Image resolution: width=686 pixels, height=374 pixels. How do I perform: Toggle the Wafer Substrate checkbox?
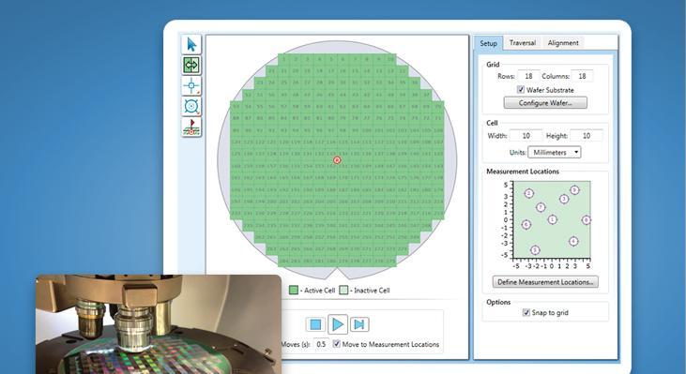pyautogui.click(x=521, y=90)
